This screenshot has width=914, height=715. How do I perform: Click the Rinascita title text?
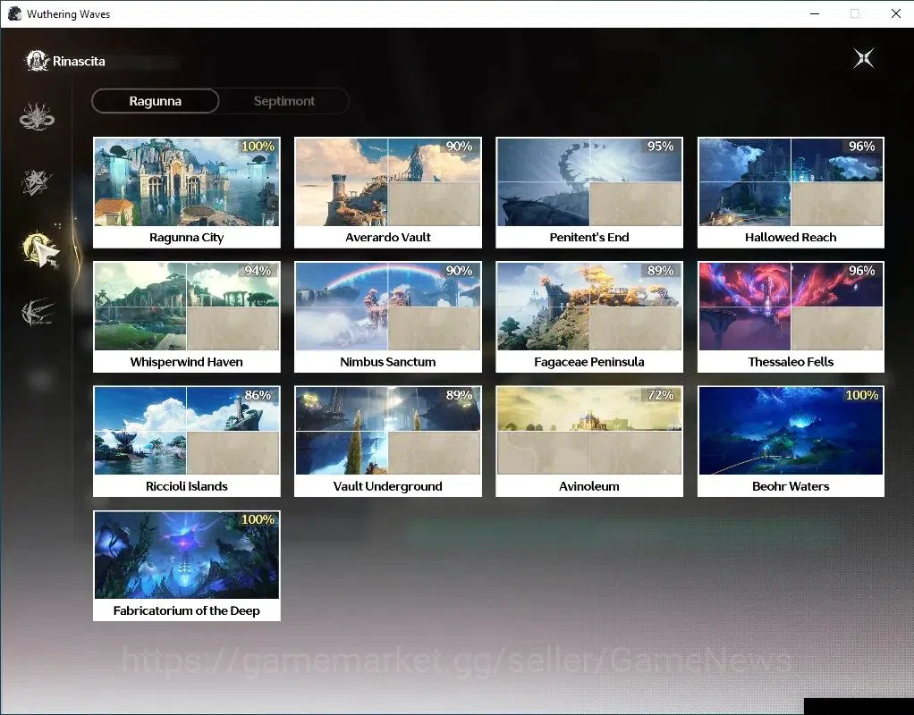(79, 61)
